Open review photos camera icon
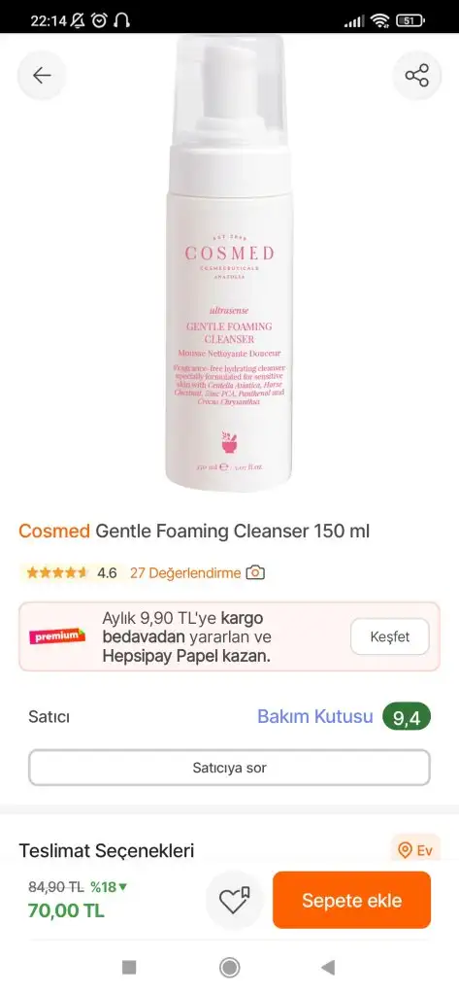The width and height of the screenshot is (459, 995). (x=255, y=573)
